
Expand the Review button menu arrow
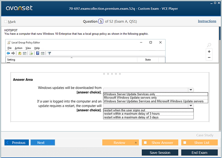coord(136,143)
